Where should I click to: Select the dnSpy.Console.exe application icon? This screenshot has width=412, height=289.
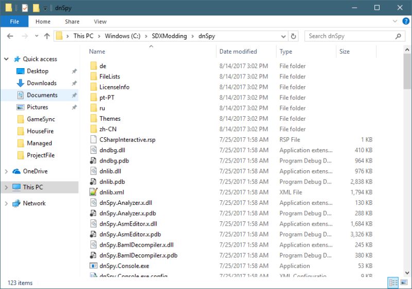point(94,266)
